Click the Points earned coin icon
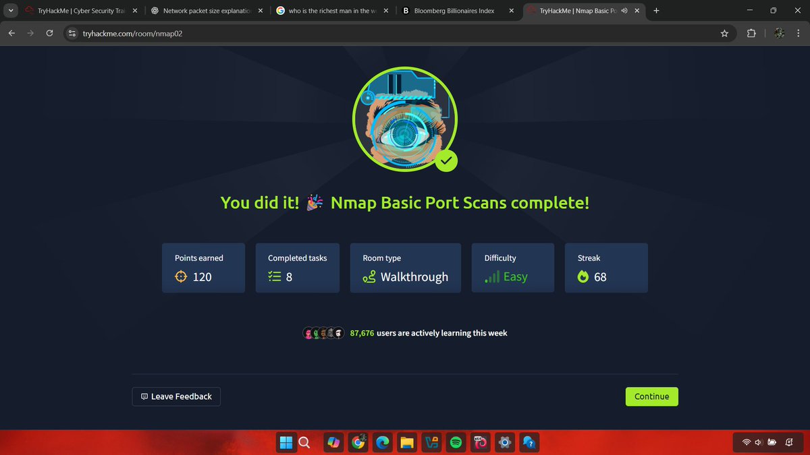This screenshot has height=455, width=810. [x=180, y=276]
